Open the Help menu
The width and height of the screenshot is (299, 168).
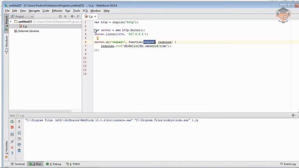(x=107, y=11)
